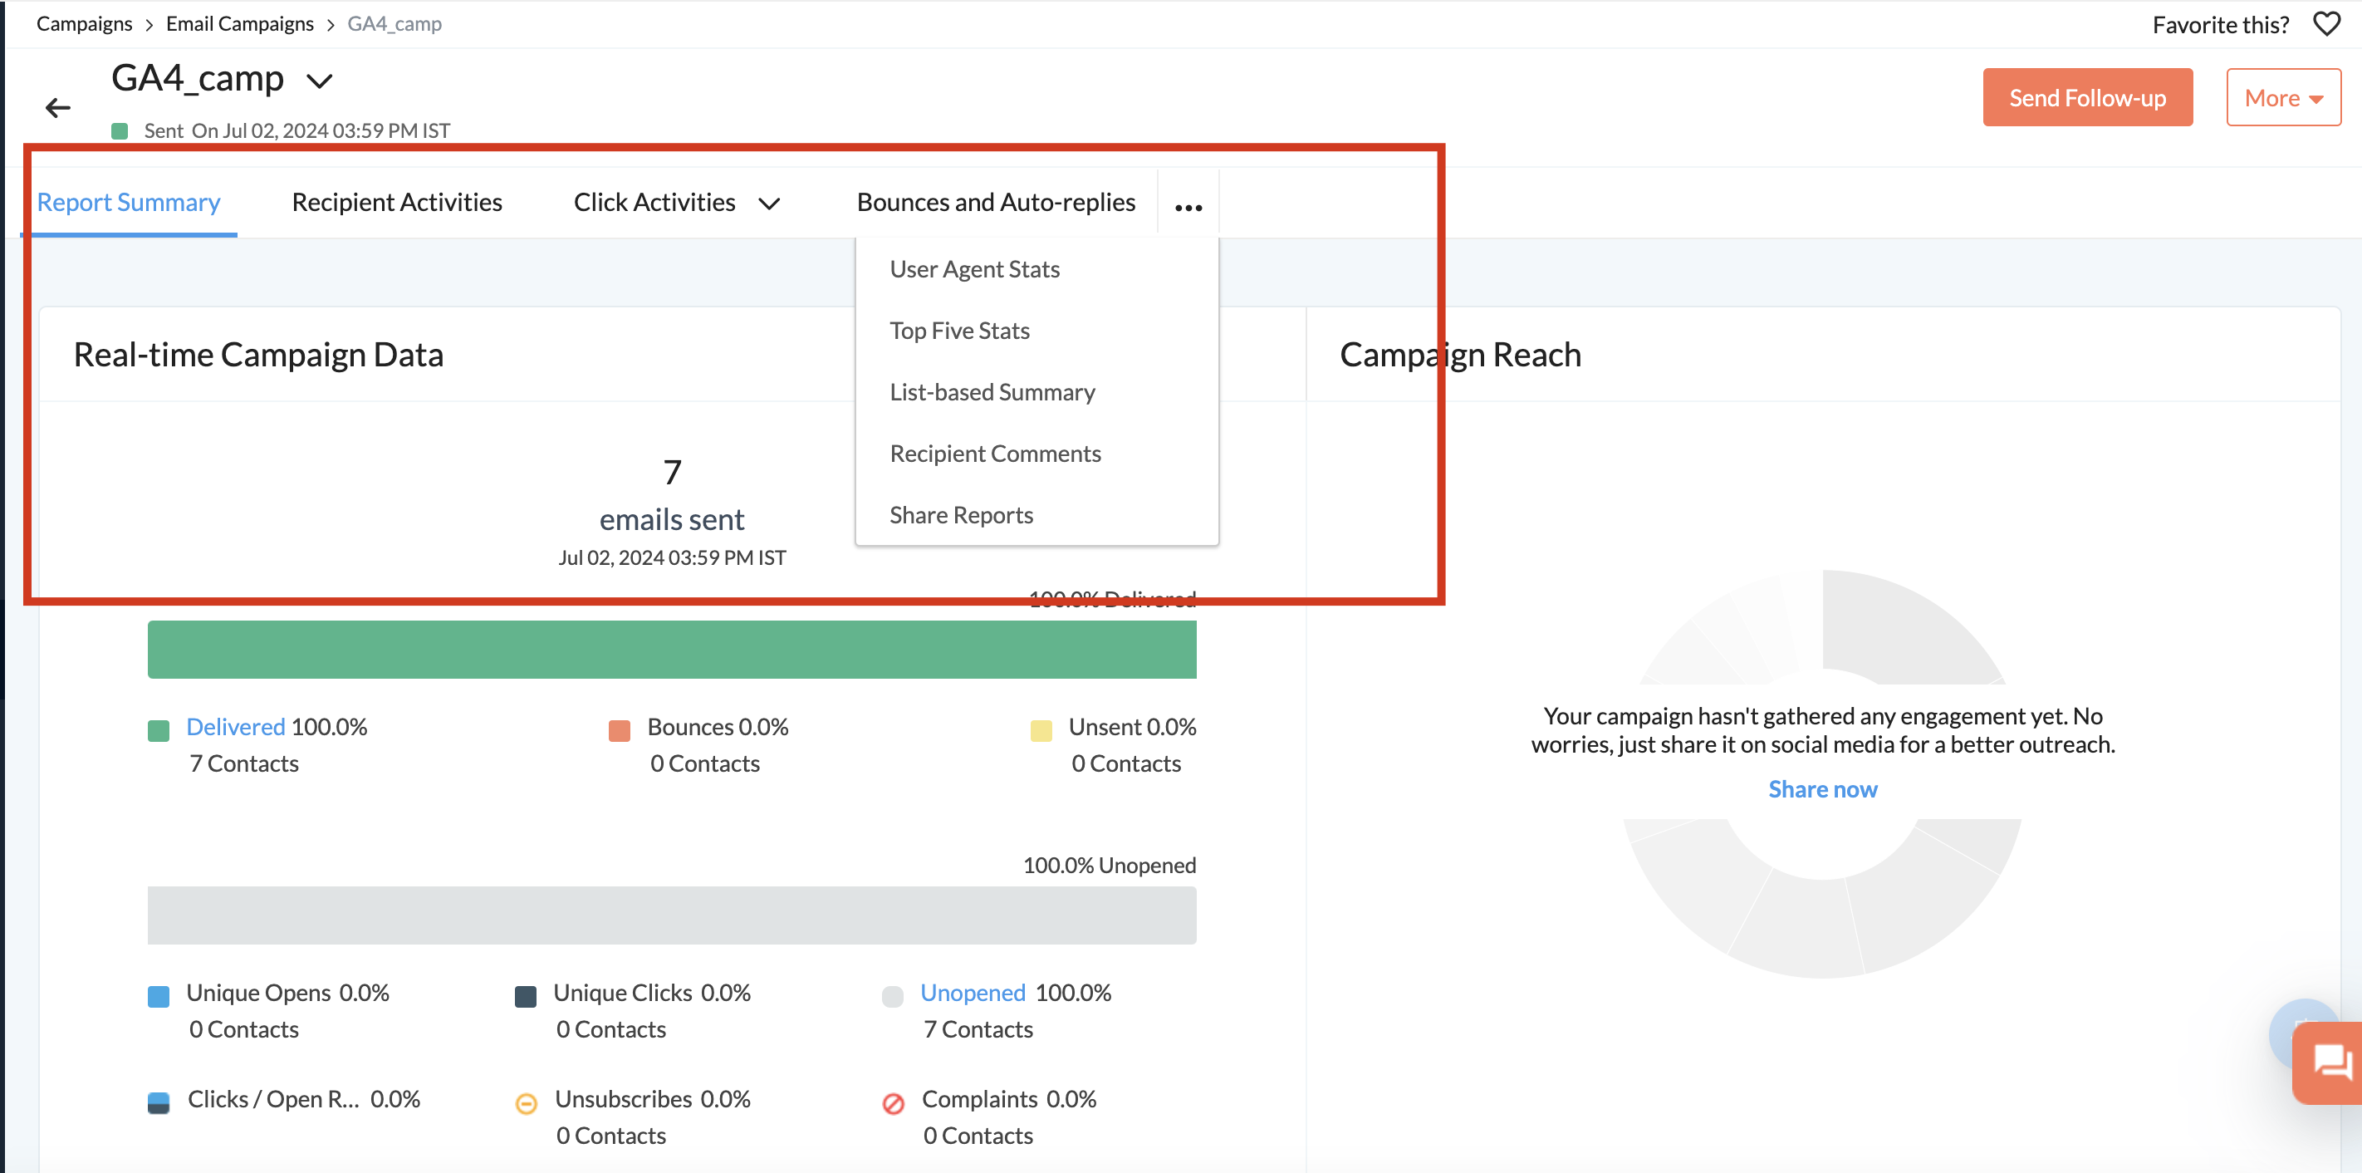Click the Clicks / Open Rate legend icon
The width and height of the screenshot is (2362, 1173).
[x=159, y=1102]
